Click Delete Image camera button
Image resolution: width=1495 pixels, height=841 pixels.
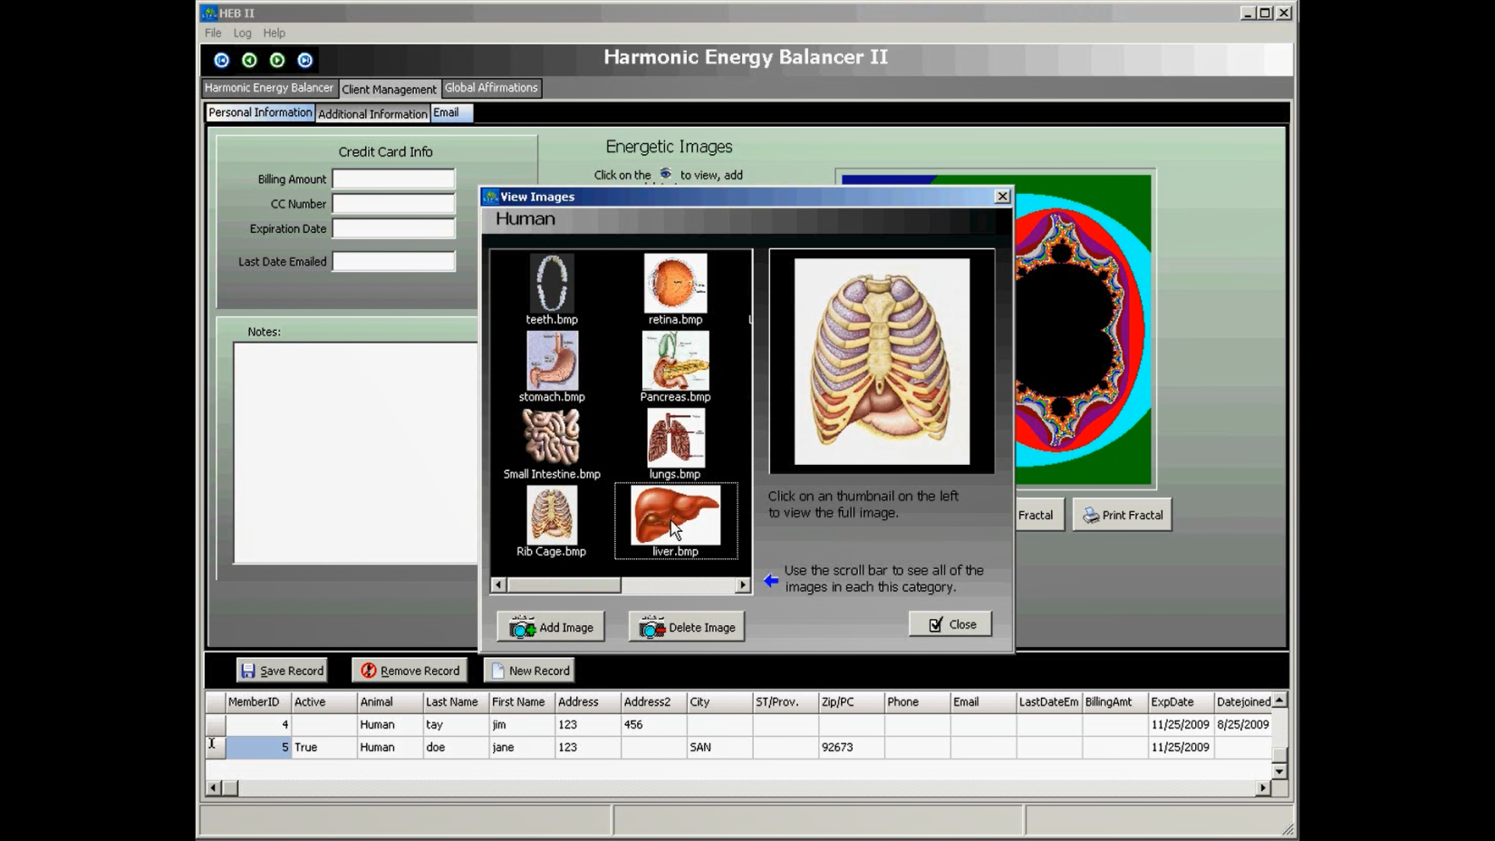[687, 627]
